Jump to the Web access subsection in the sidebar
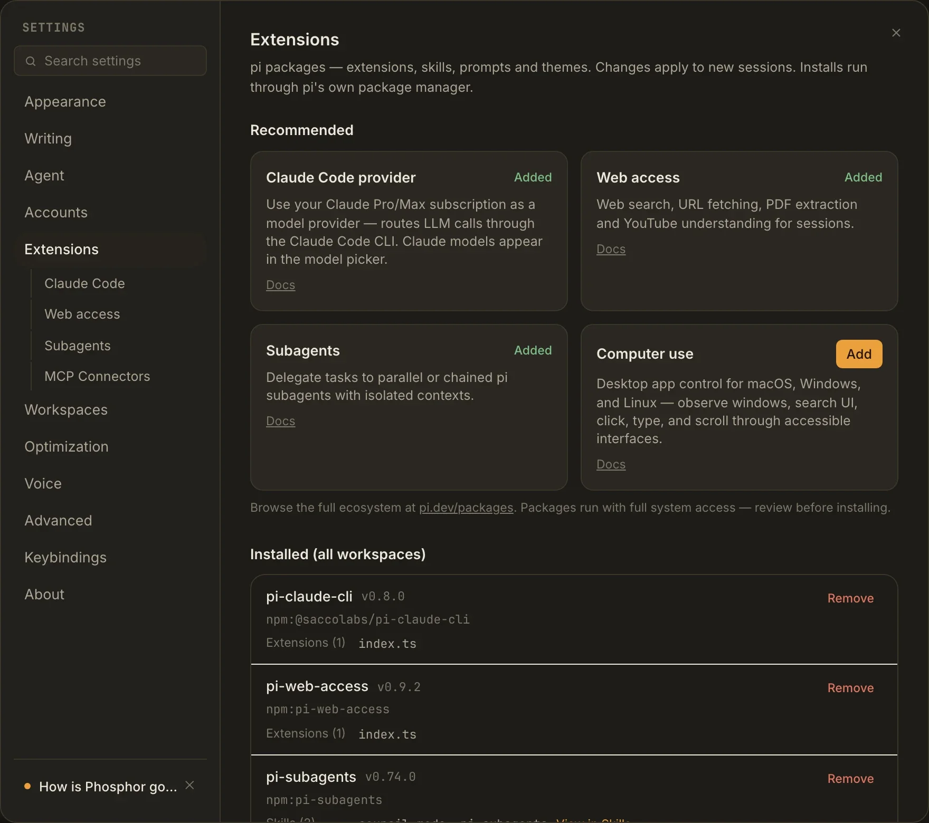 coord(82,314)
